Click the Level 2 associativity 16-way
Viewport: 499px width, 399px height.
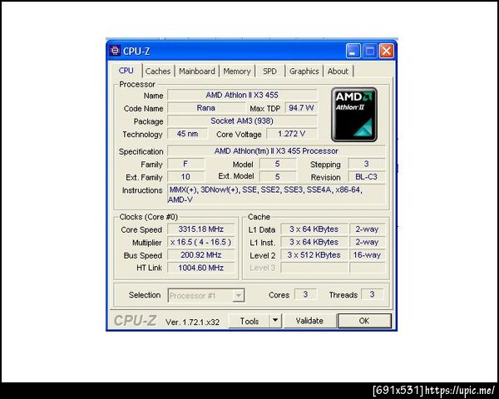click(x=368, y=255)
